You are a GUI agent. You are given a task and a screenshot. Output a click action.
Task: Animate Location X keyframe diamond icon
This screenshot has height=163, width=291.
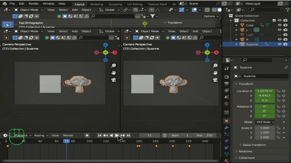coord(284,91)
